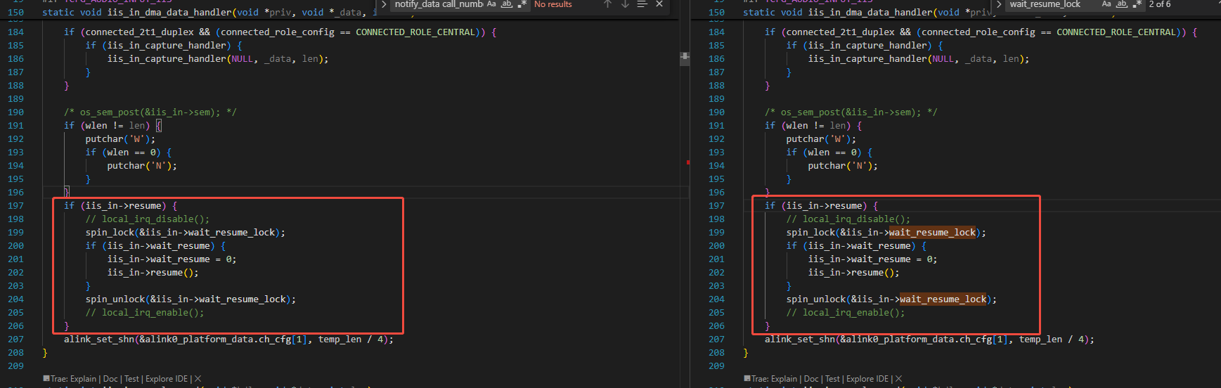The width and height of the screenshot is (1221, 388).
Task: Click local_irq_disable comment on left line 198
Action: [x=148, y=219]
